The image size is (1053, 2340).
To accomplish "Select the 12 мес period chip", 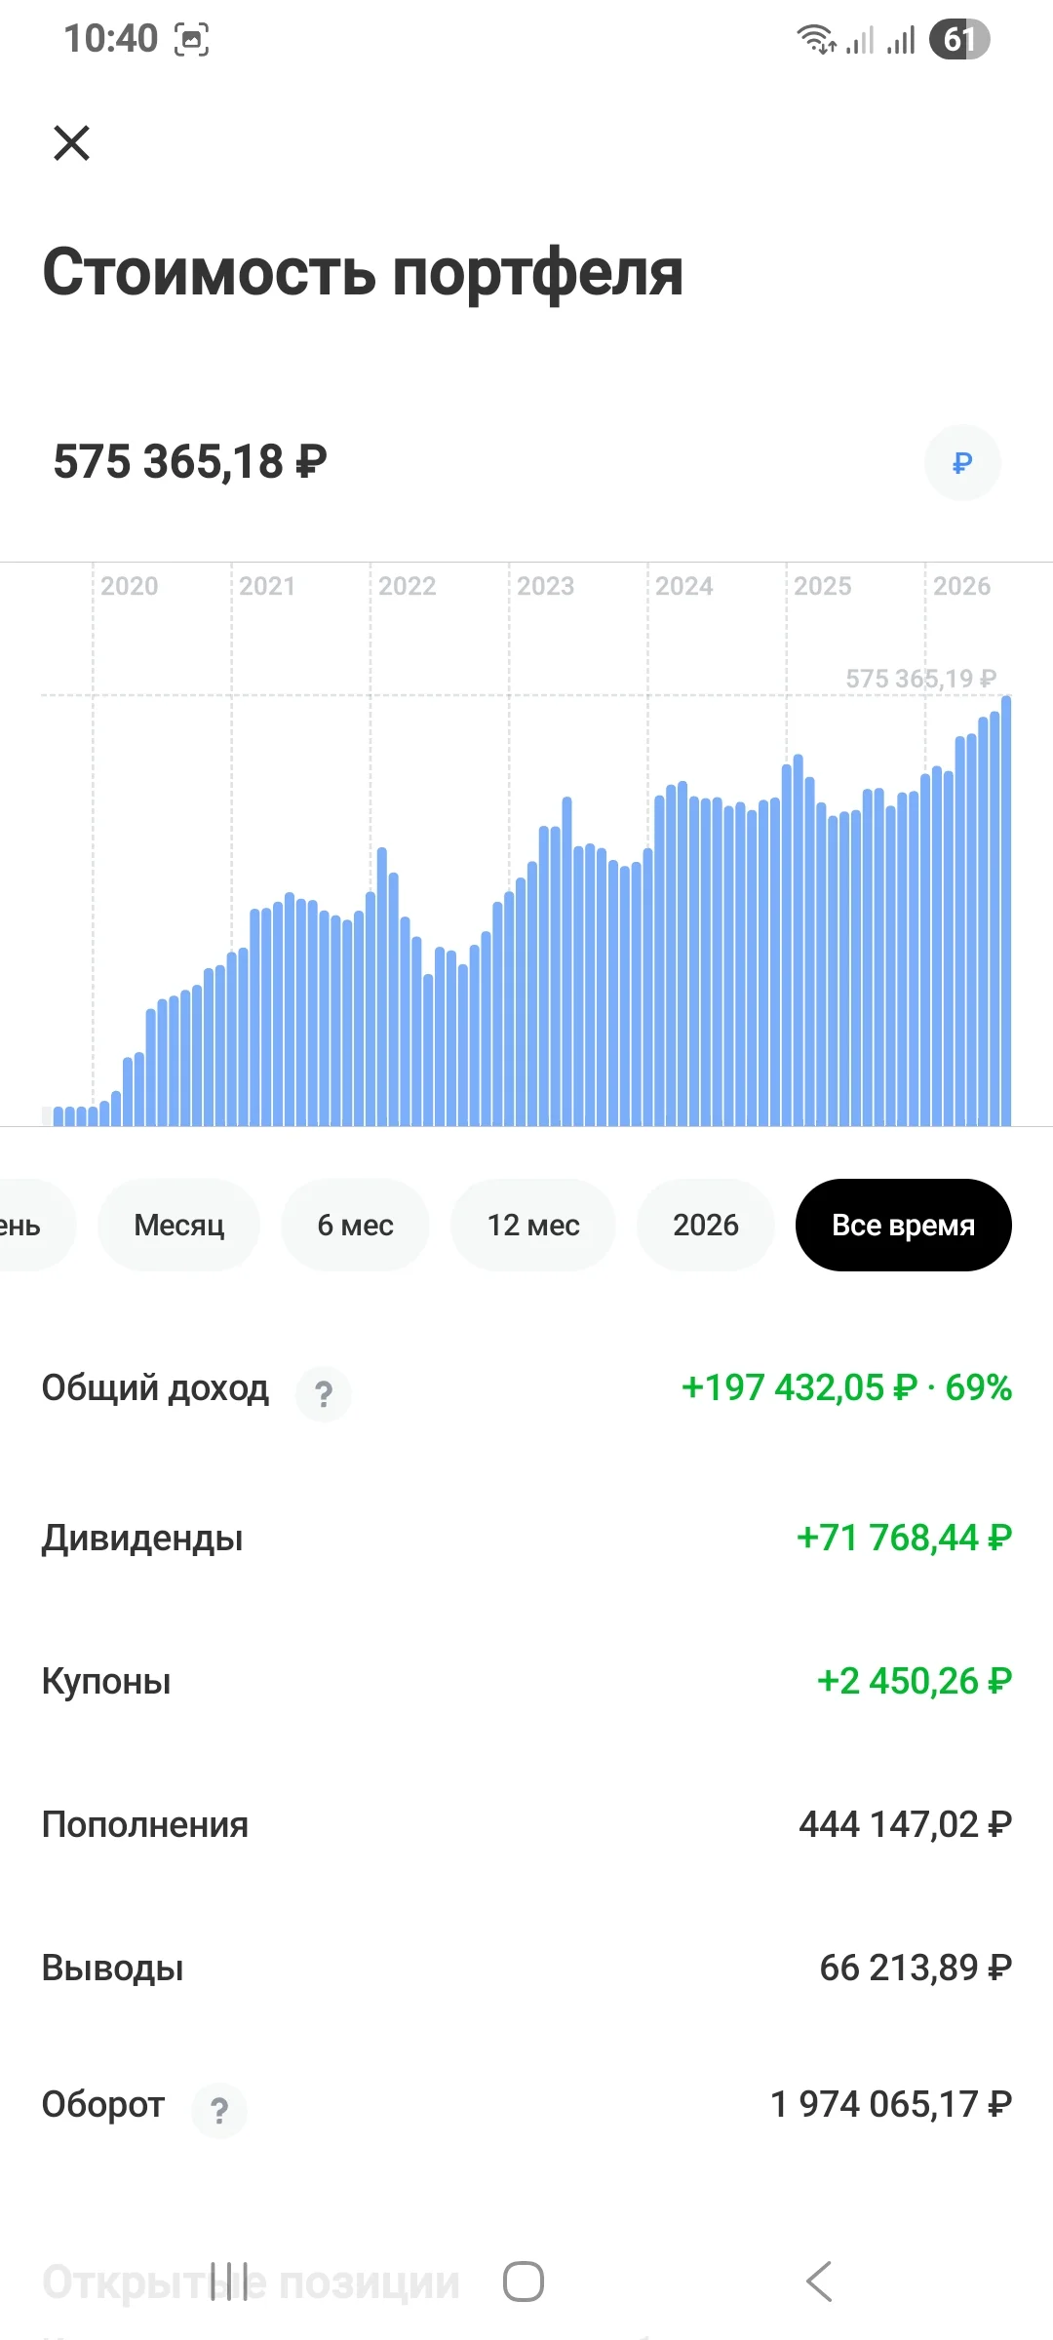I will pos(533,1225).
